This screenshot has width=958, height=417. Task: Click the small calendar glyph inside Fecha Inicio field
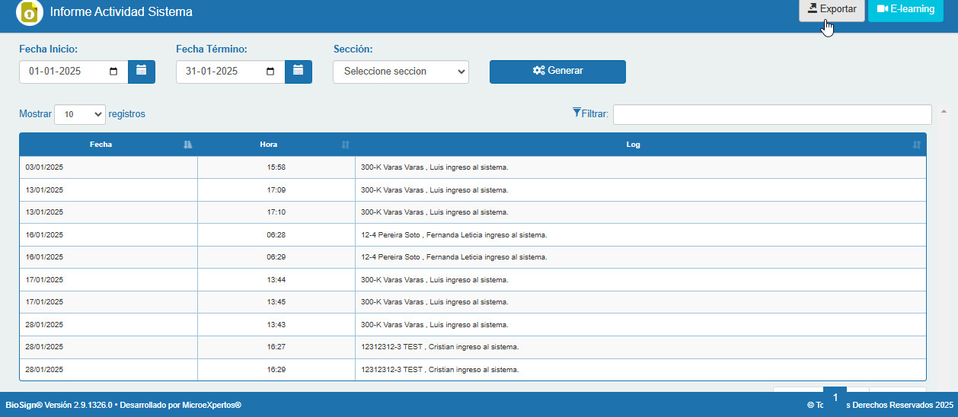click(x=113, y=72)
